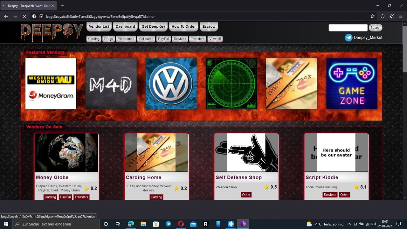Click the Telegram icon beside Deepsy_Market
Screen dimensions: 407x229
click(x=348, y=38)
